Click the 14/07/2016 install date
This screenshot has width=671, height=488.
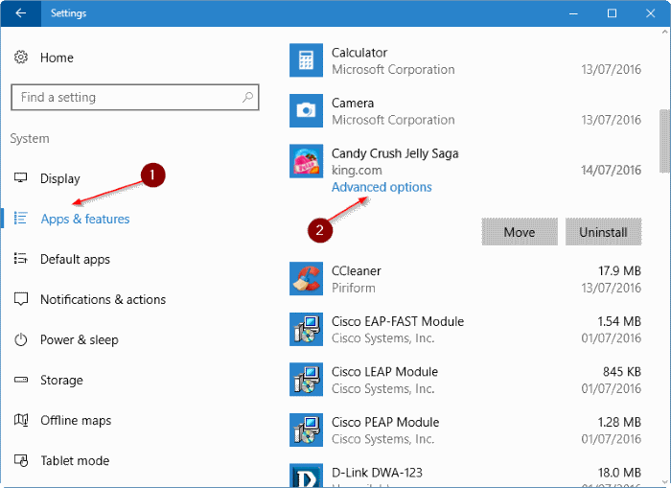(x=612, y=170)
